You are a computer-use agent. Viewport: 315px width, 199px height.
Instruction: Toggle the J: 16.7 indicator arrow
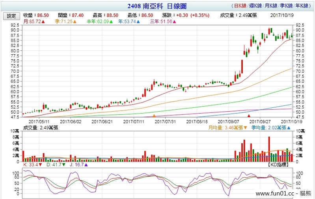click(x=86, y=165)
